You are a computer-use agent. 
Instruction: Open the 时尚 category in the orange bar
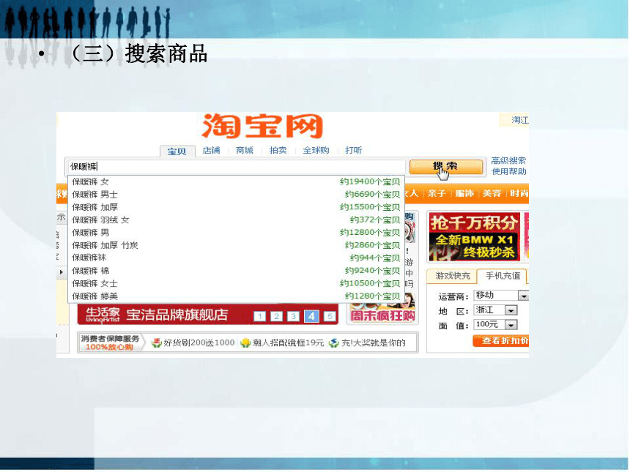[519, 194]
